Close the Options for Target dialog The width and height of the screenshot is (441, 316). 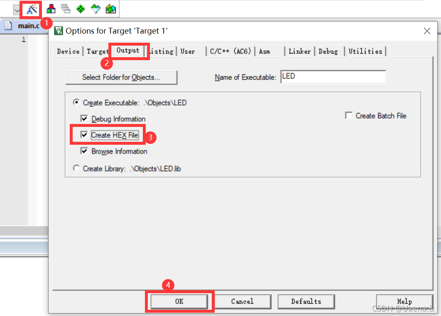tap(427, 31)
